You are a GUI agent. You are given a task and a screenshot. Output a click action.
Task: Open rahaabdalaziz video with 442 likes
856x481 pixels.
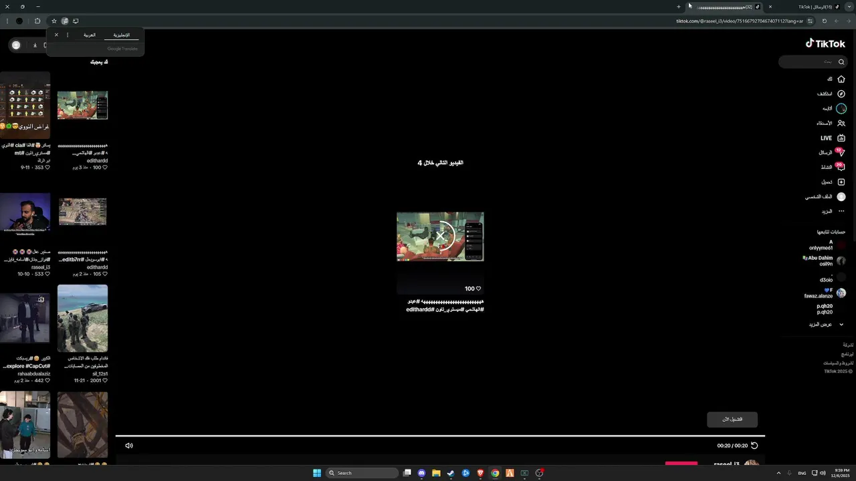[x=25, y=319]
